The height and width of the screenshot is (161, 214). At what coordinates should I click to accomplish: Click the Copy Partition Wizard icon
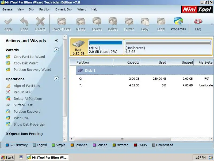[8, 57]
